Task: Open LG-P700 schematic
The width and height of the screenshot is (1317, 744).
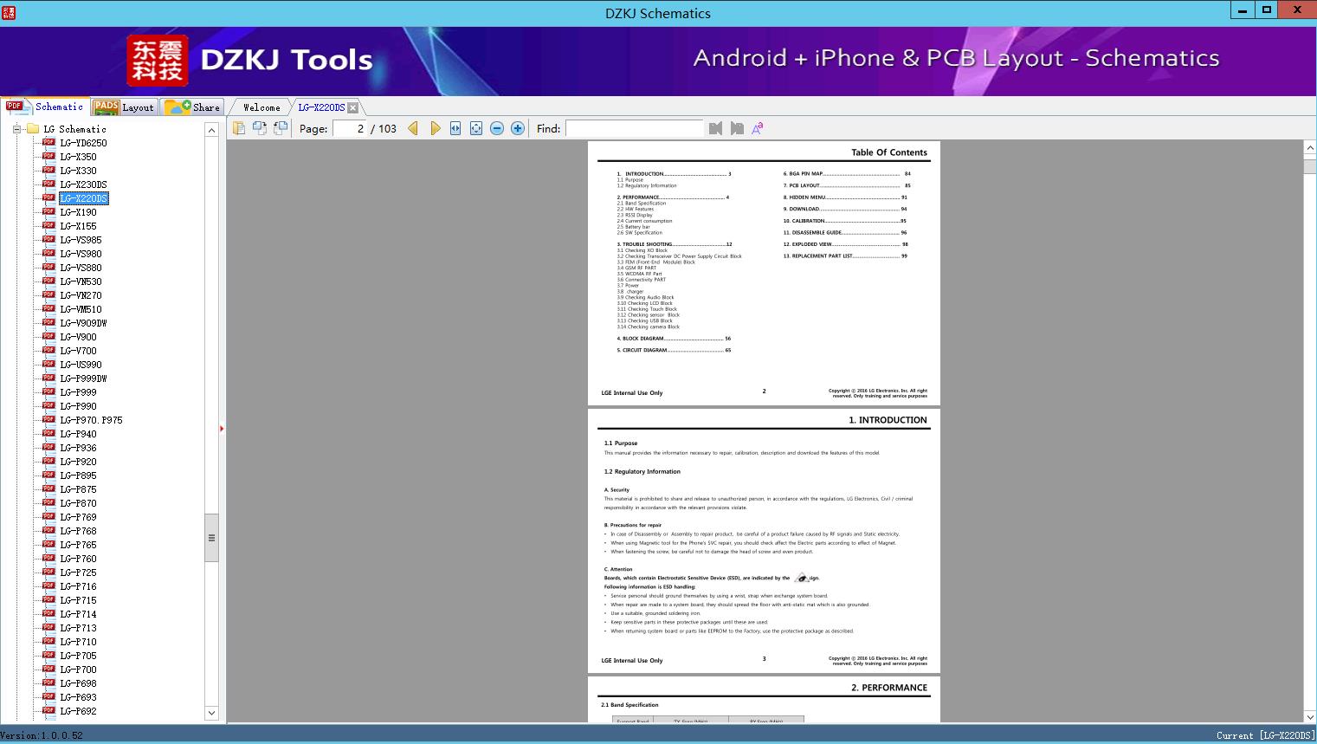Action: click(78, 670)
